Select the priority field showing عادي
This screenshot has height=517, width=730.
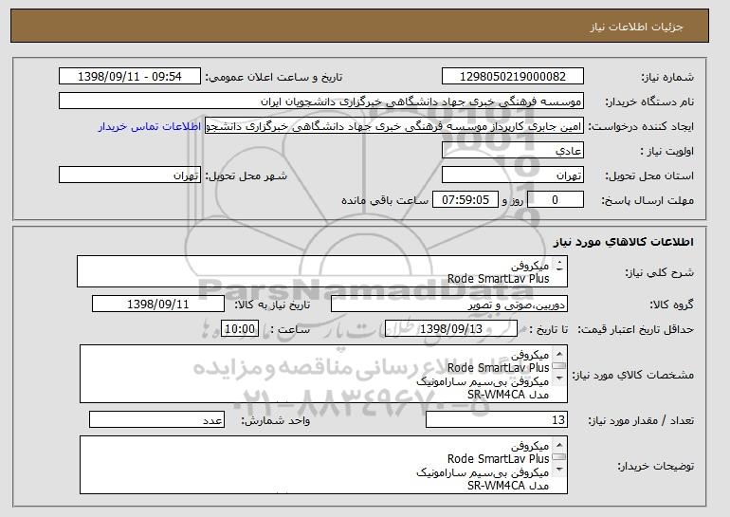[513, 151]
